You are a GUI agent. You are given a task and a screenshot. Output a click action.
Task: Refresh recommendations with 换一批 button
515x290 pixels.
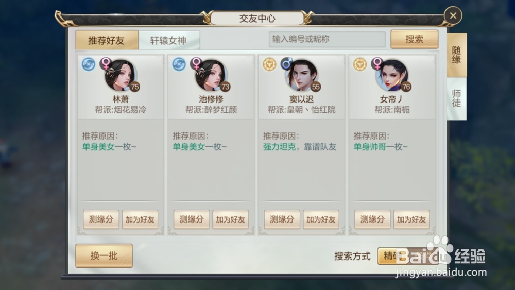(104, 255)
